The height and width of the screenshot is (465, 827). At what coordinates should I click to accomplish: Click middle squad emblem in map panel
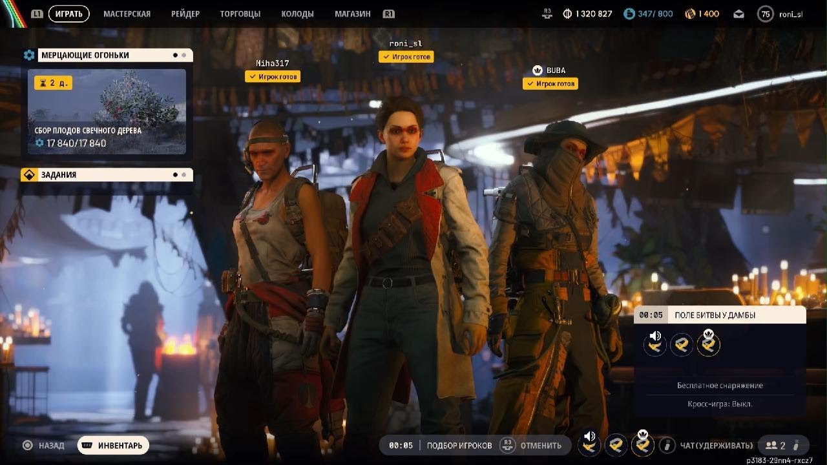tap(682, 345)
